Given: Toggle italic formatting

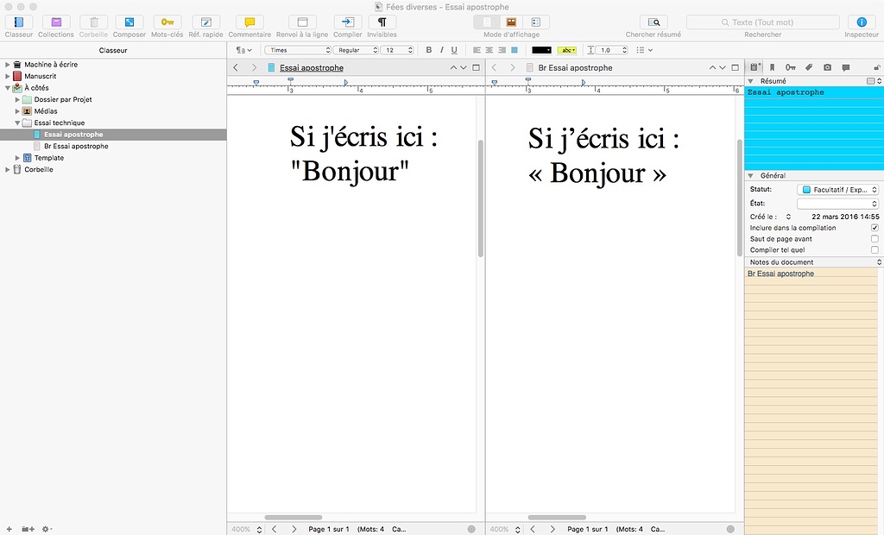Looking at the screenshot, I should (441, 50).
